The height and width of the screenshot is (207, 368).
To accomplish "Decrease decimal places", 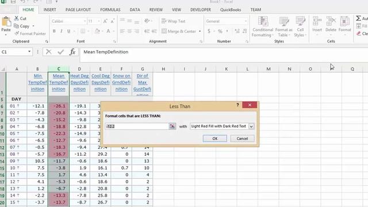I will point(245,31).
